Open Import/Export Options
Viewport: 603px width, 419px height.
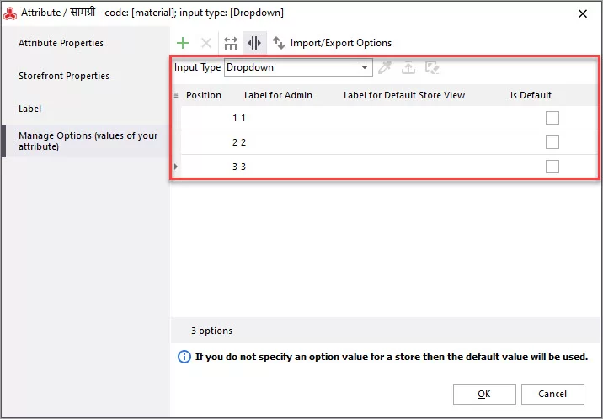333,43
